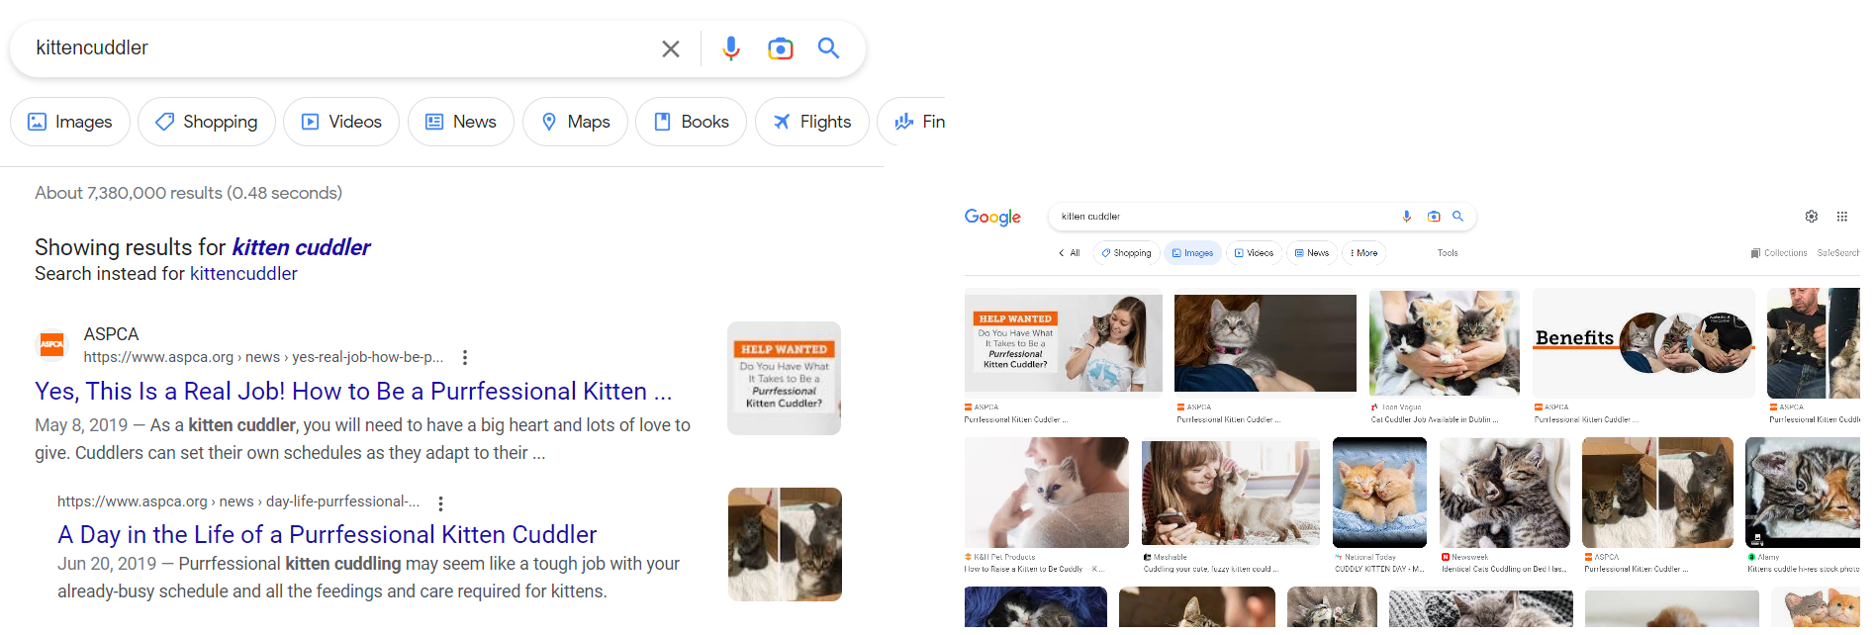1876x635 pixels.
Task: Go back to All results from image results
Action: tap(1070, 253)
